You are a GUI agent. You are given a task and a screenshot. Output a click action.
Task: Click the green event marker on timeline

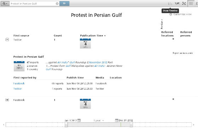[x=121, y=125]
